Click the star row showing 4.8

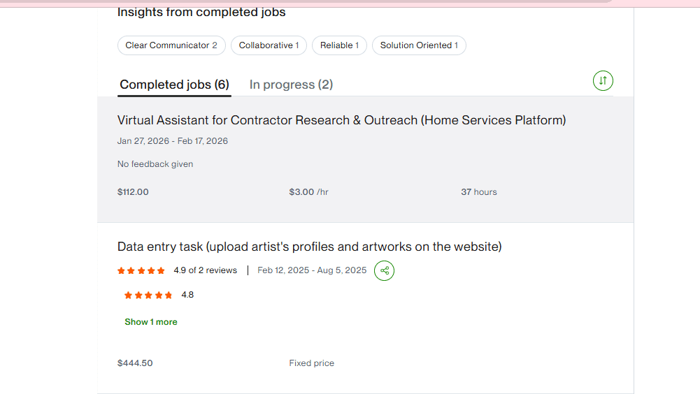148,295
